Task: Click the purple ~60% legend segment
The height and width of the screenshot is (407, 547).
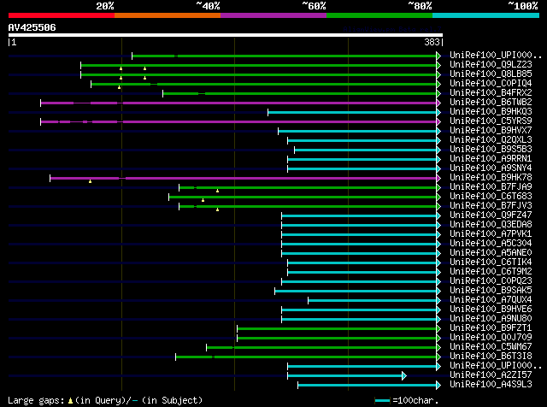Action: tap(273, 15)
